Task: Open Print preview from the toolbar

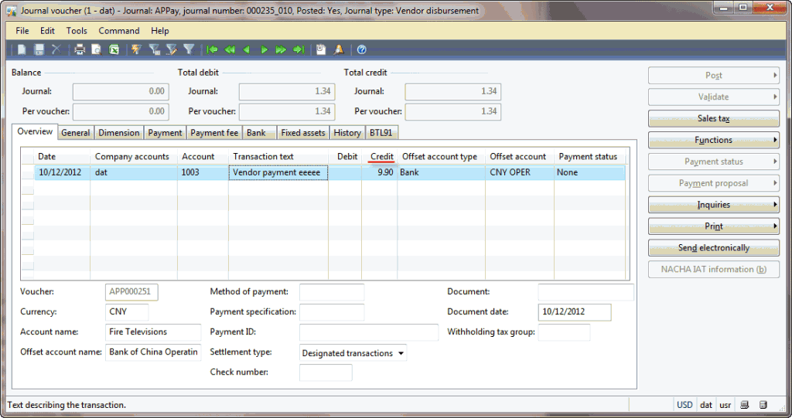Action: point(97,49)
